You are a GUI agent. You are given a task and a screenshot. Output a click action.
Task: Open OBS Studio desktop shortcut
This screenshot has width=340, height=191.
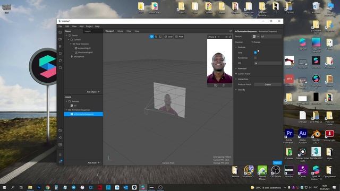276,171
